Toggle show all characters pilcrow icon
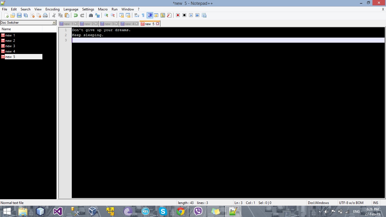 (x=143, y=15)
